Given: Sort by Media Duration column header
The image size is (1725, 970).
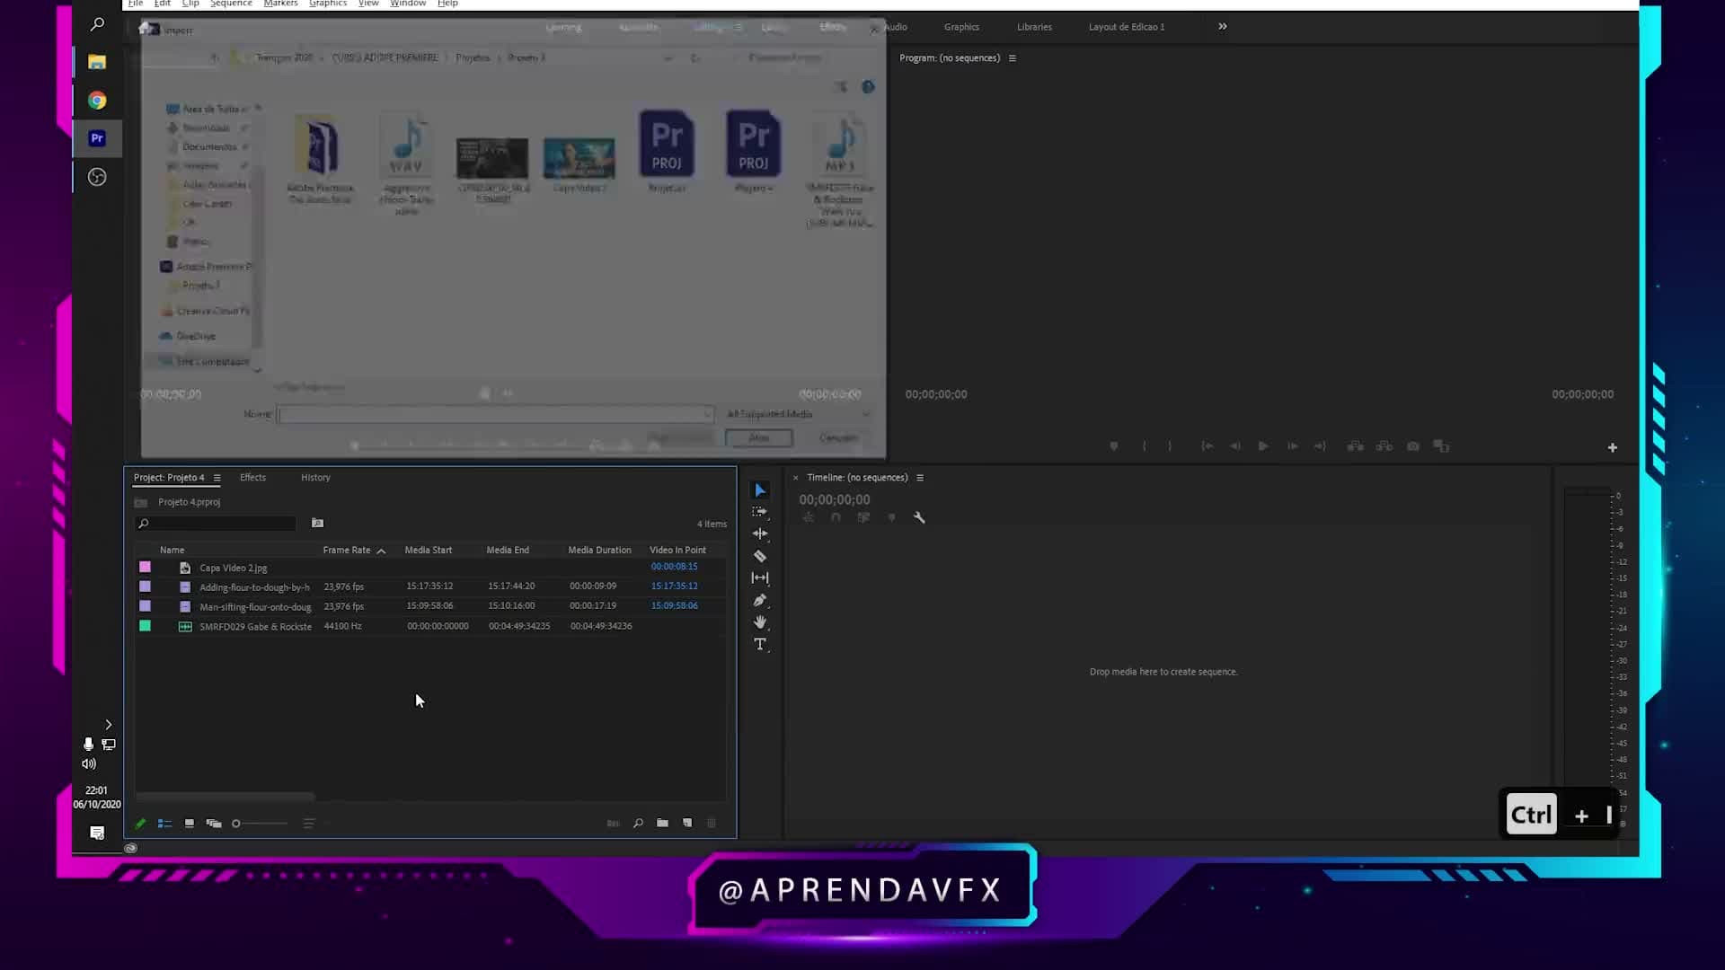Looking at the screenshot, I should pos(599,551).
